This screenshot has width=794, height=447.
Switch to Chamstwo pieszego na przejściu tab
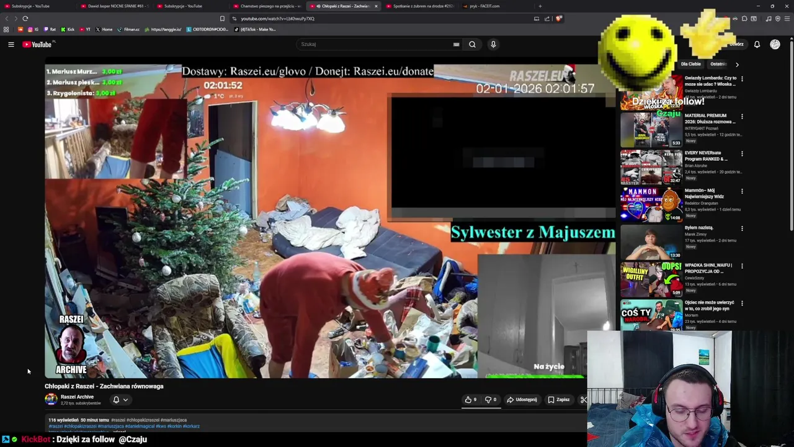(267, 6)
